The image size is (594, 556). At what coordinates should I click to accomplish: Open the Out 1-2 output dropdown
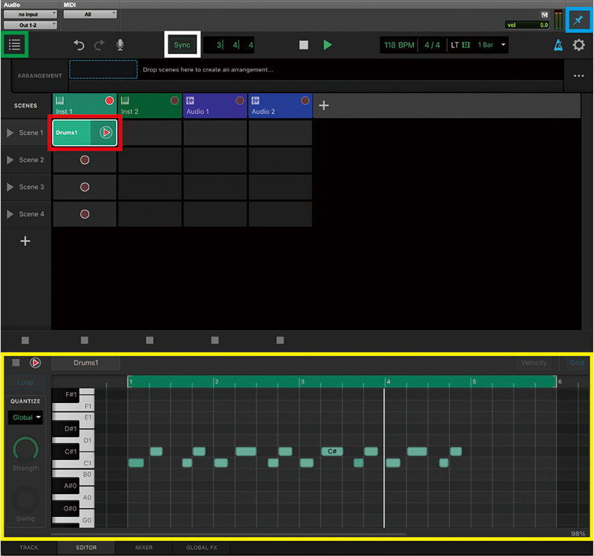click(31, 25)
